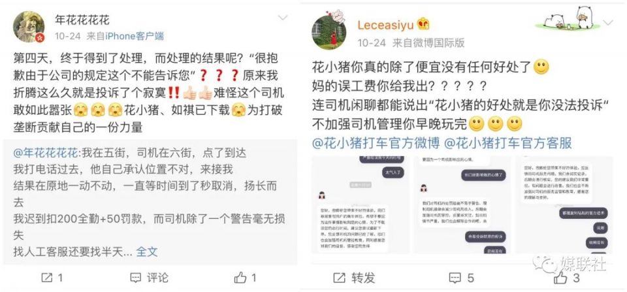View third chat screenshot thumbnail
The width and height of the screenshot is (627, 292).
(x=564, y=205)
